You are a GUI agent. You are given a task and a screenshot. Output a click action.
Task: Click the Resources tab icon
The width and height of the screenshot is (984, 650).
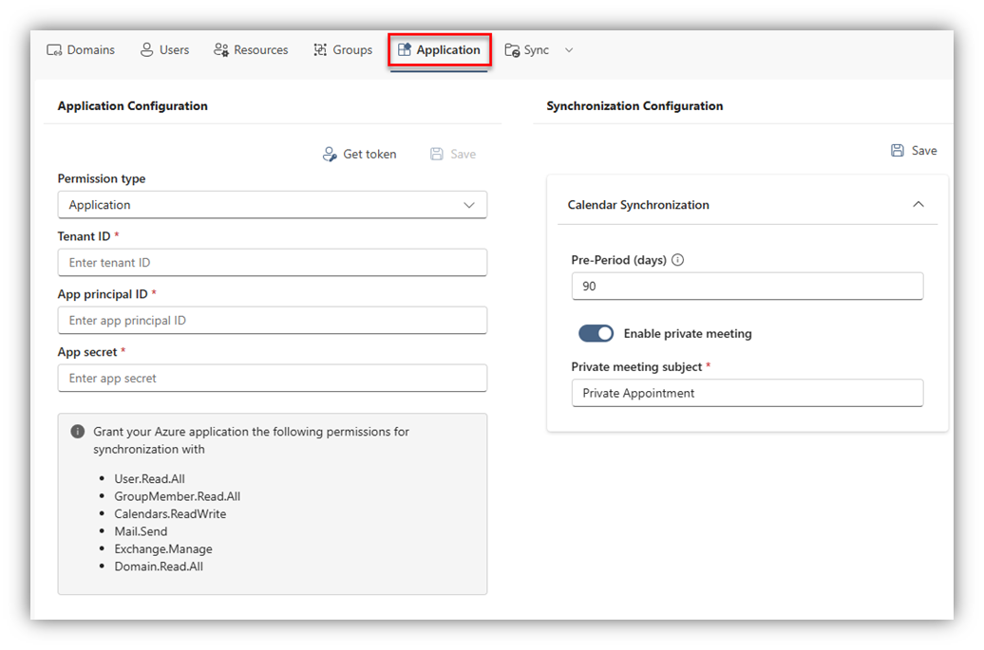(x=221, y=50)
